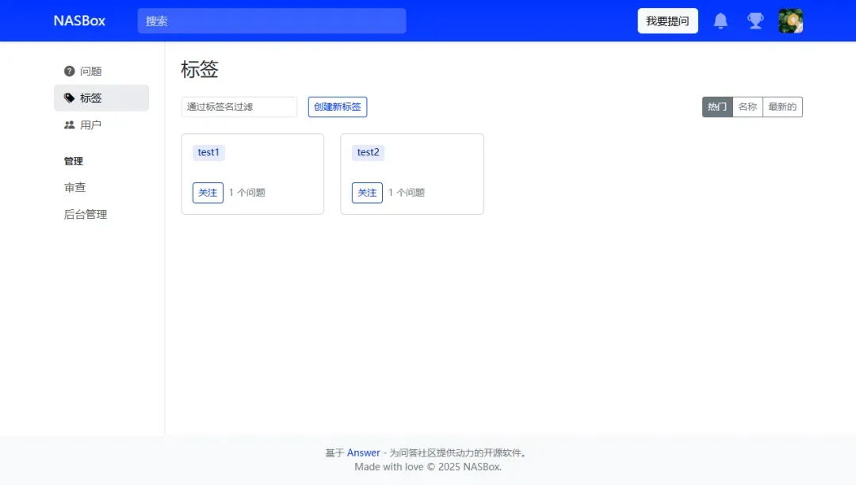
Task: Open the test2 tag
Action: click(368, 152)
